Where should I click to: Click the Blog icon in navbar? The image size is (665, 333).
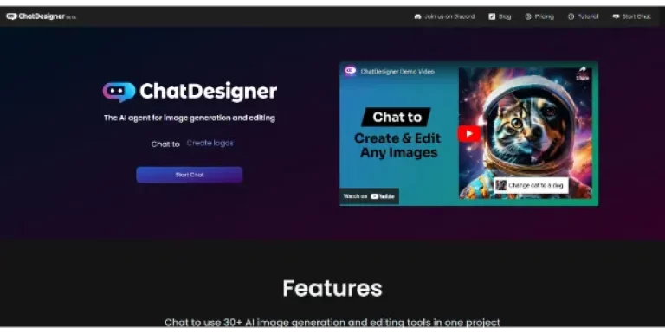click(492, 16)
